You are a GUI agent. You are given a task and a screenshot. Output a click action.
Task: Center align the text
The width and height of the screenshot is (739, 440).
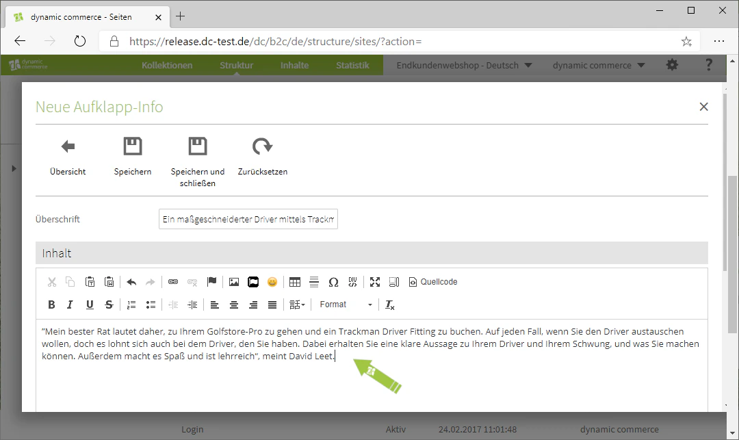(234, 305)
